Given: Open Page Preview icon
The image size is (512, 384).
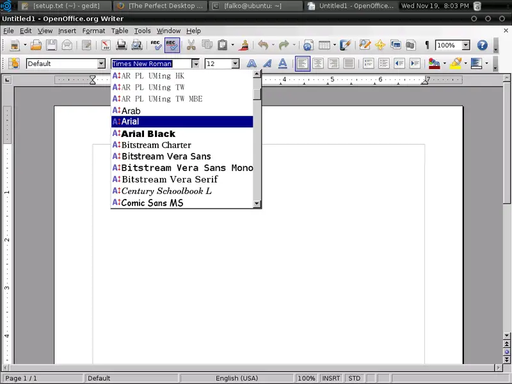Looking at the screenshot, I should 137,45.
